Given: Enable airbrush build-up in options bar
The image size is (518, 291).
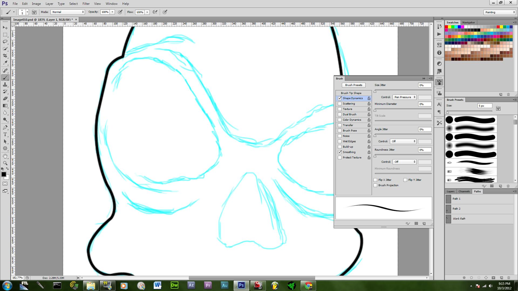Looking at the screenshot, I should pos(155,12).
